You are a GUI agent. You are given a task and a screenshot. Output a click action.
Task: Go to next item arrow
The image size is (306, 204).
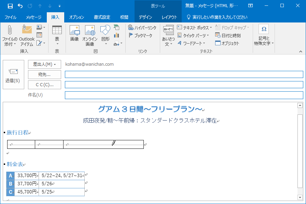coord(50,6)
